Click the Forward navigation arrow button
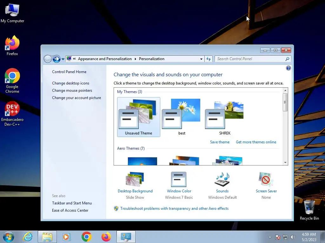Screen dimensions: 325x243 [56, 59]
